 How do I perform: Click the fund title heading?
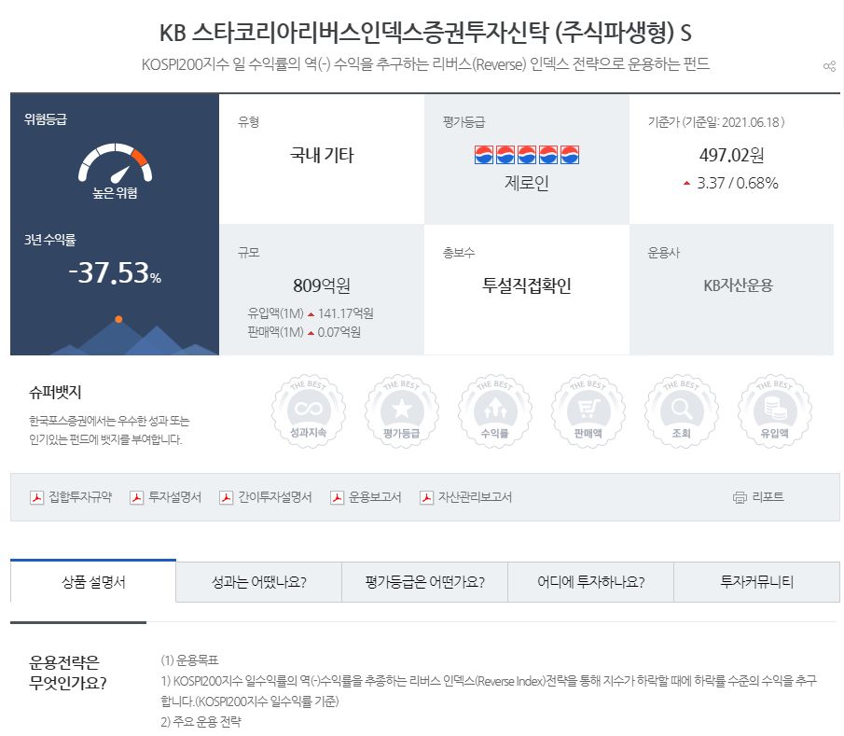coord(425,33)
